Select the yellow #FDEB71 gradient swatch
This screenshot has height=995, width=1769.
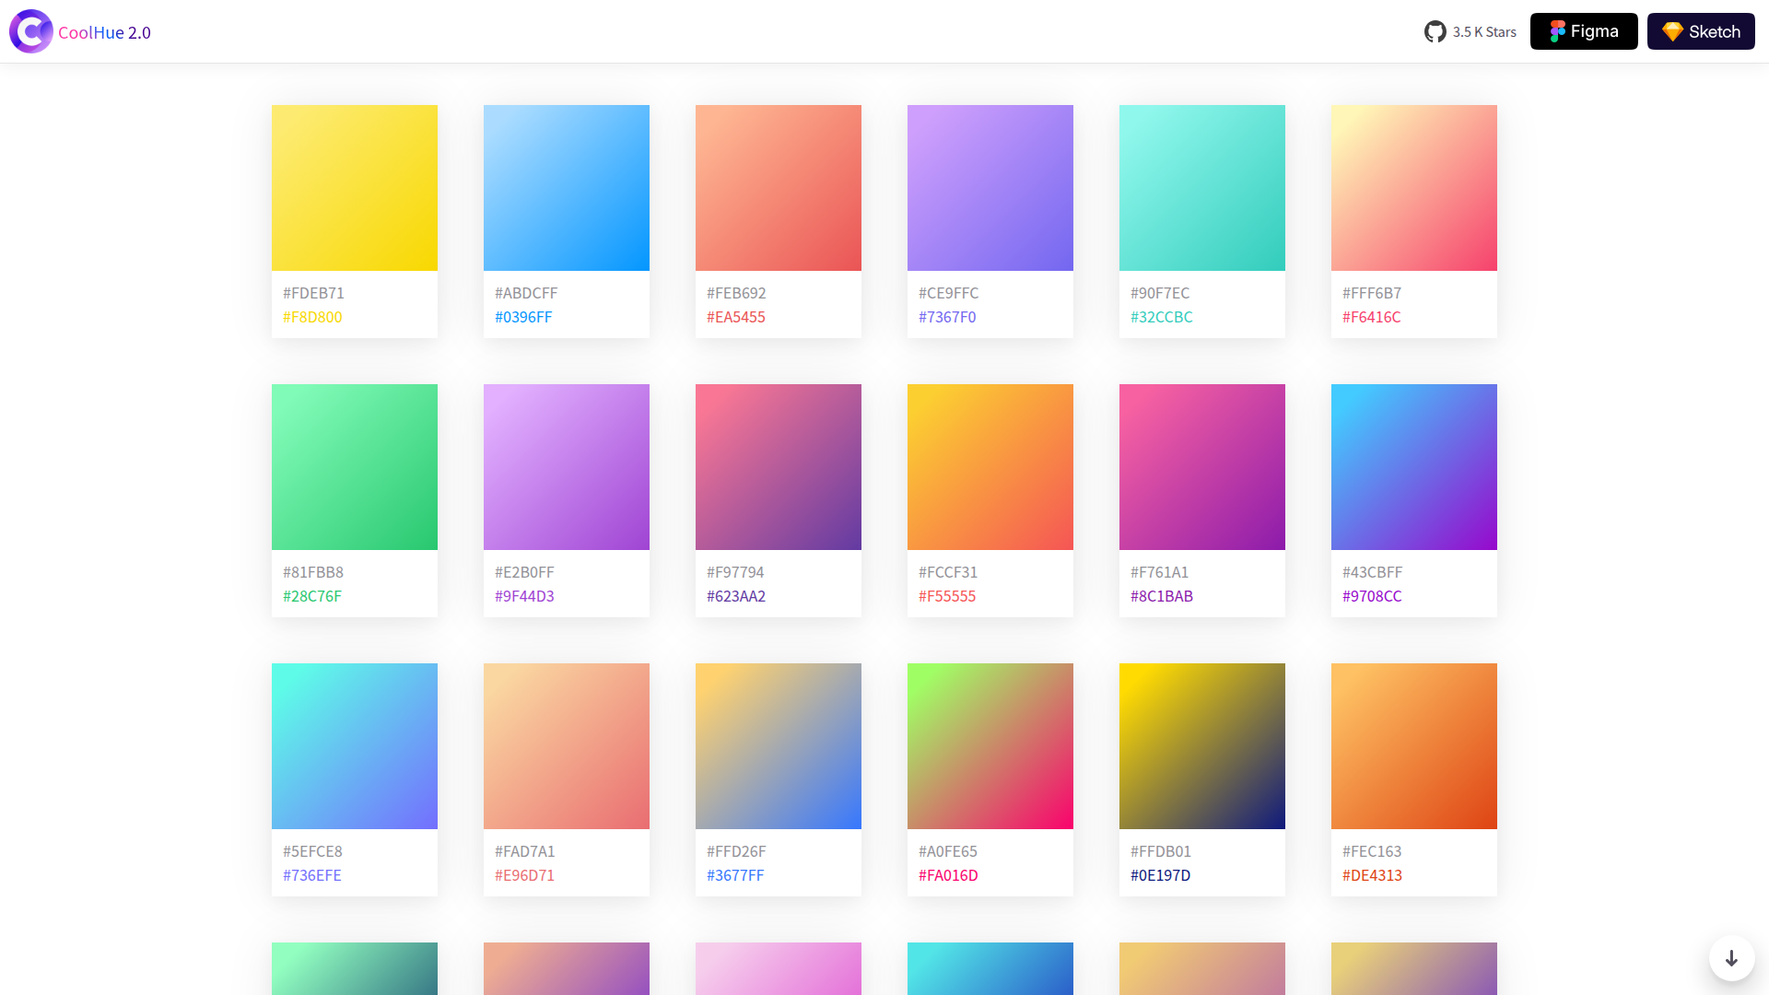(x=355, y=188)
